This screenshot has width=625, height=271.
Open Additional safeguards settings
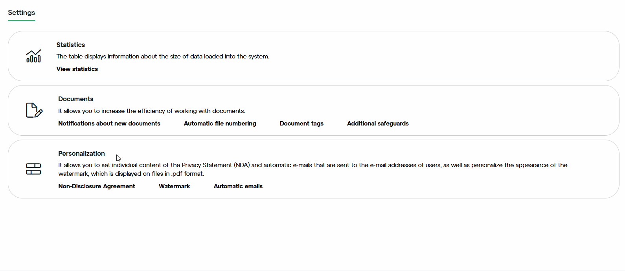(x=378, y=124)
